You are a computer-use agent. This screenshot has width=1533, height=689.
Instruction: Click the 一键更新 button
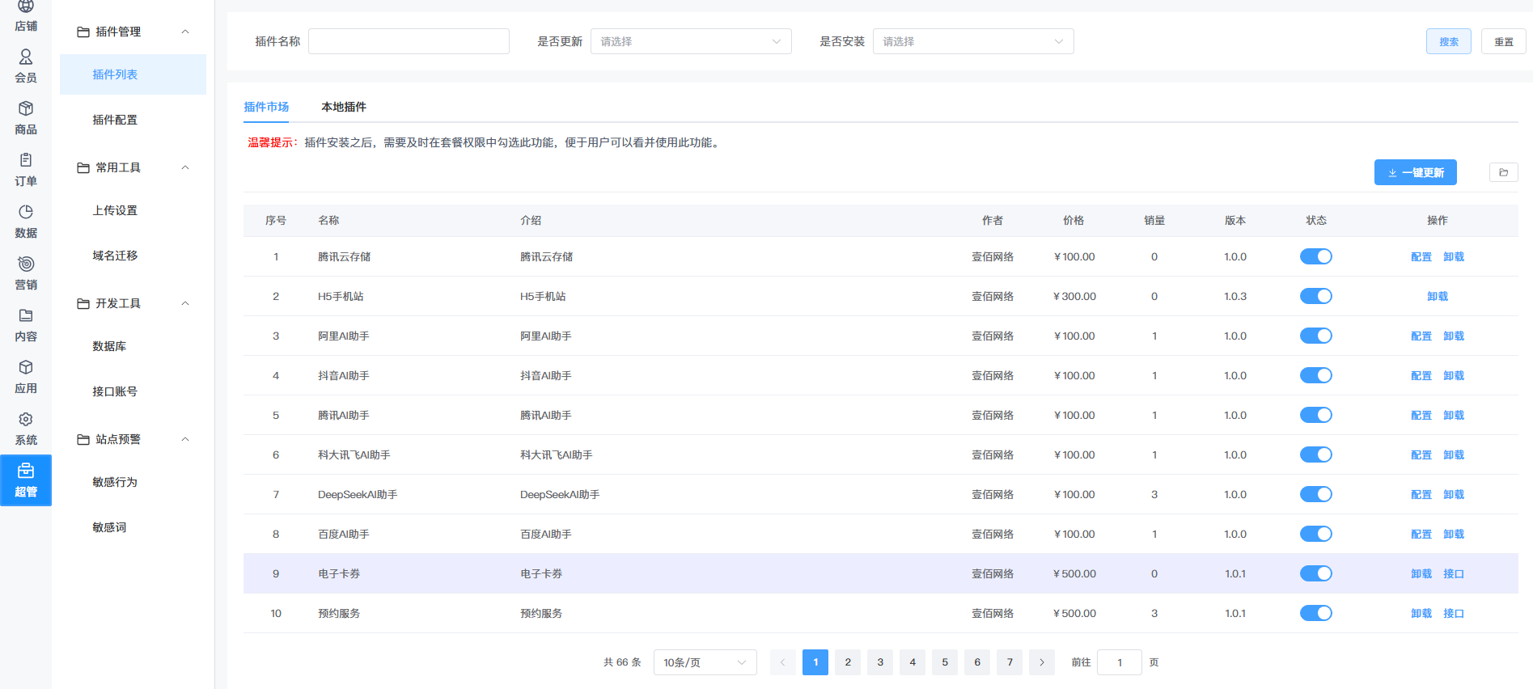(x=1416, y=172)
